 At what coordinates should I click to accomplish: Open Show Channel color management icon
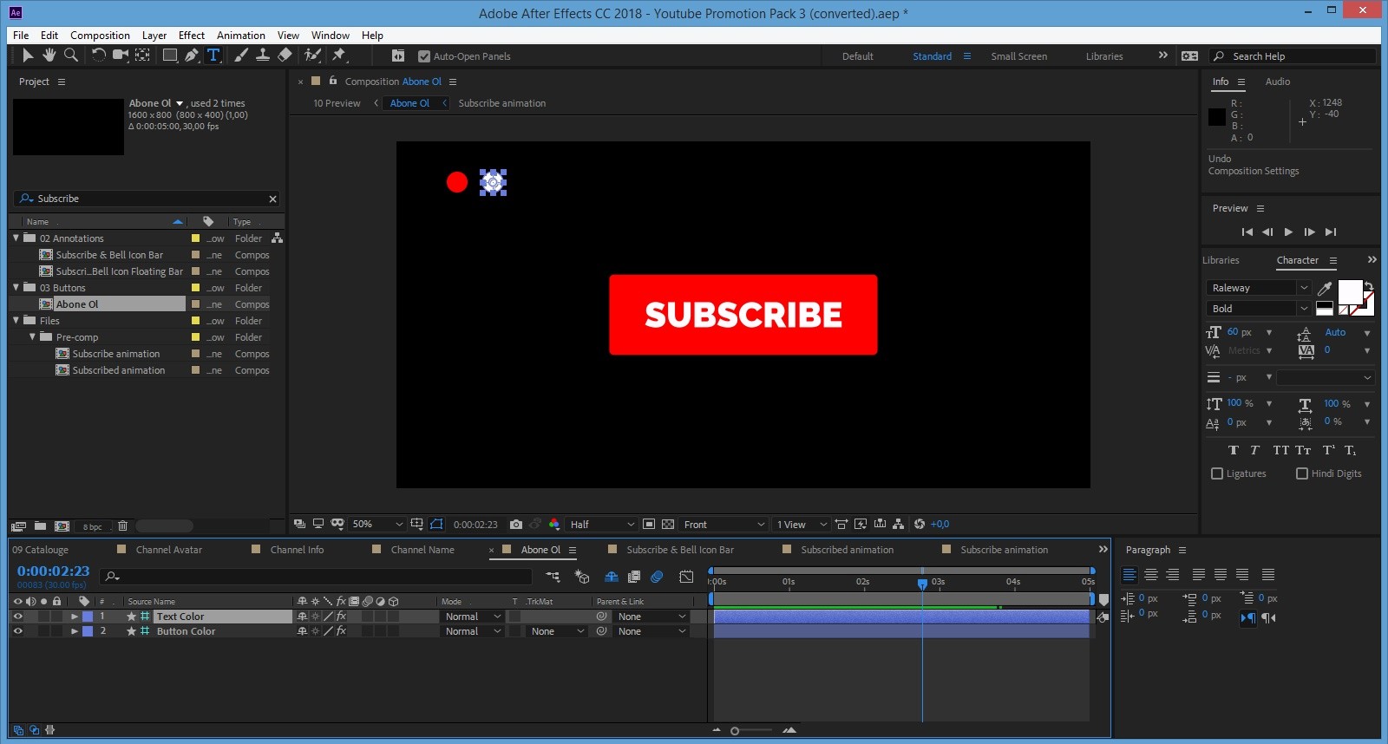tap(554, 524)
